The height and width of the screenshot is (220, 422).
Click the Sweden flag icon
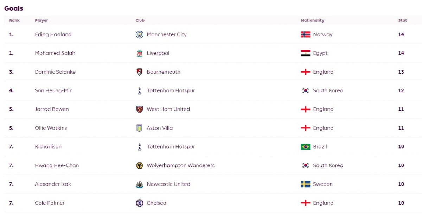point(306,184)
